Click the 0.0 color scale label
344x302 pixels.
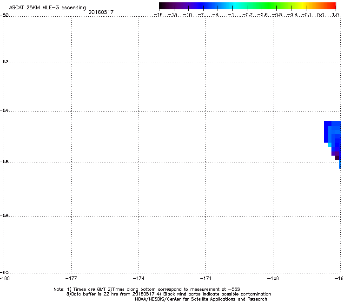(x=321, y=15)
